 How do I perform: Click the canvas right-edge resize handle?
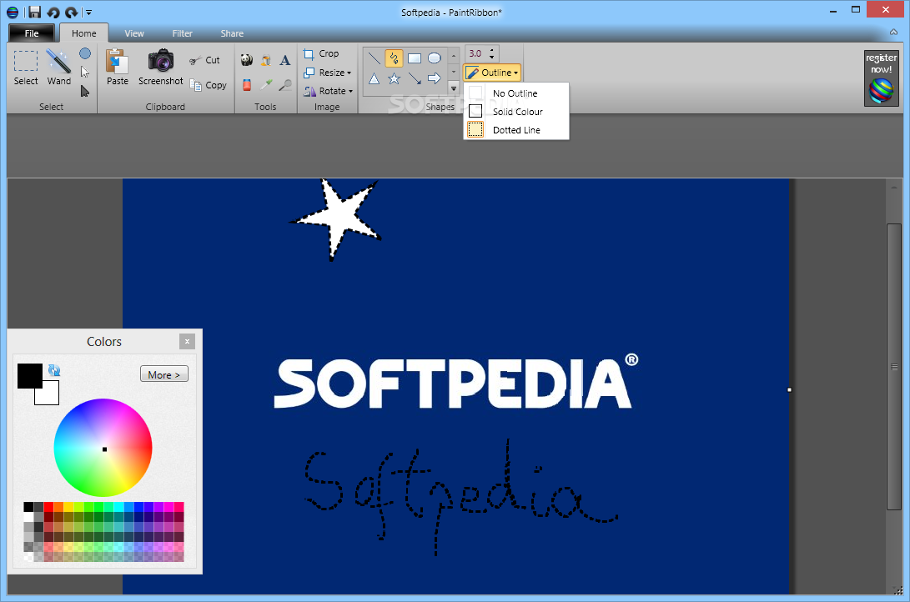(789, 389)
